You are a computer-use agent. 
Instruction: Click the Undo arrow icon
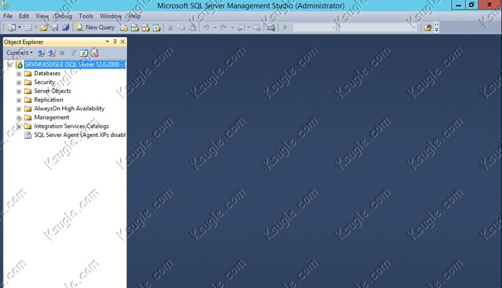click(x=207, y=28)
